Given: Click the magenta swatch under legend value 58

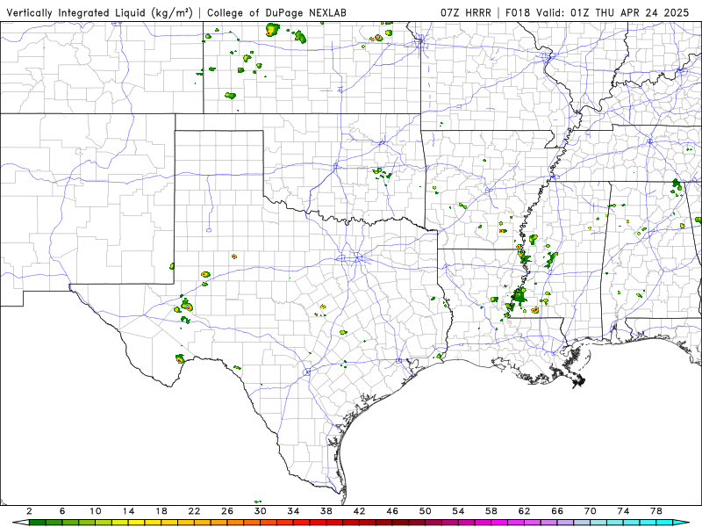Looking at the screenshot, I should [499, 523].
